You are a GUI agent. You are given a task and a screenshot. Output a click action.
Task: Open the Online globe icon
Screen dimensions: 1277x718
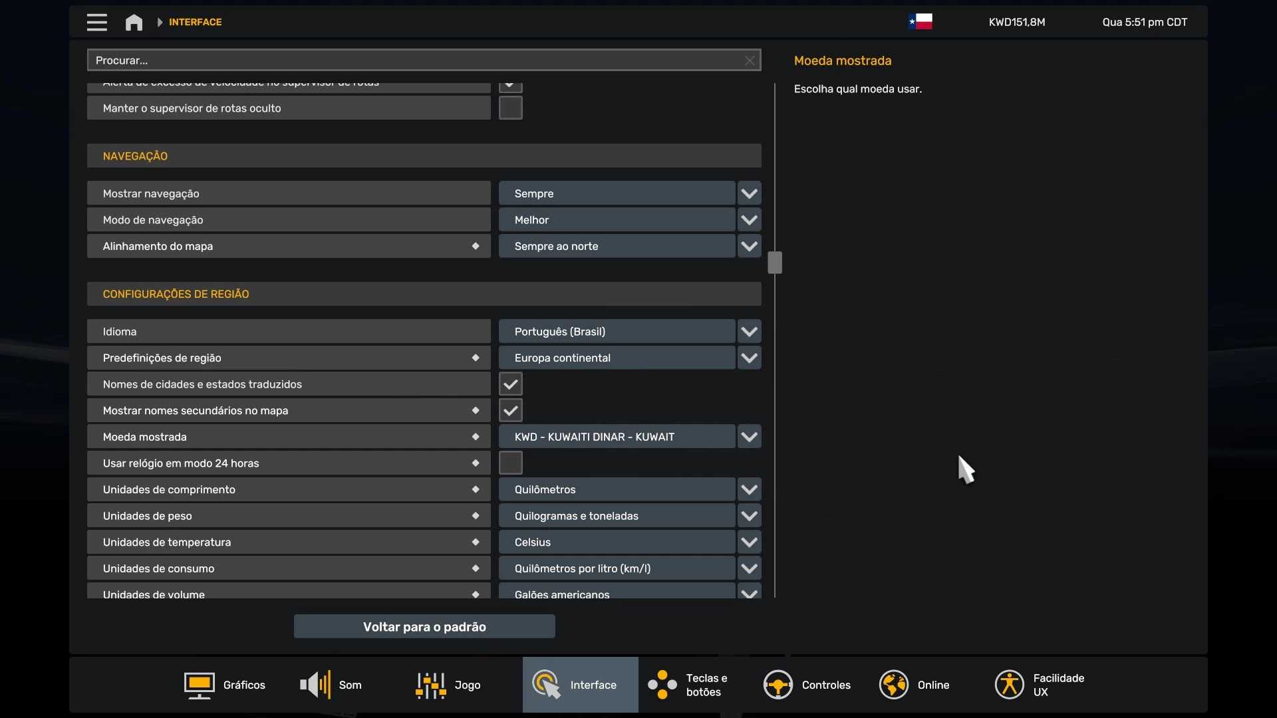[894, 685]
